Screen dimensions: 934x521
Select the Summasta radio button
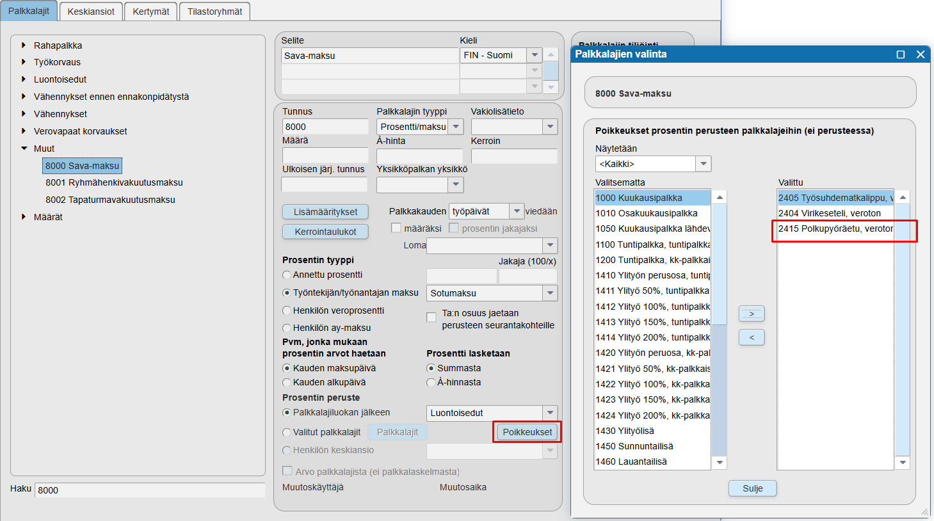(x=431, y=368)
